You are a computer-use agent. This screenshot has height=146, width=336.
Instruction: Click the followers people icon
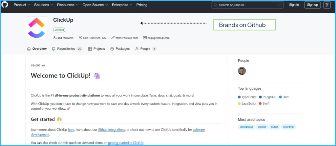point(55,38)
